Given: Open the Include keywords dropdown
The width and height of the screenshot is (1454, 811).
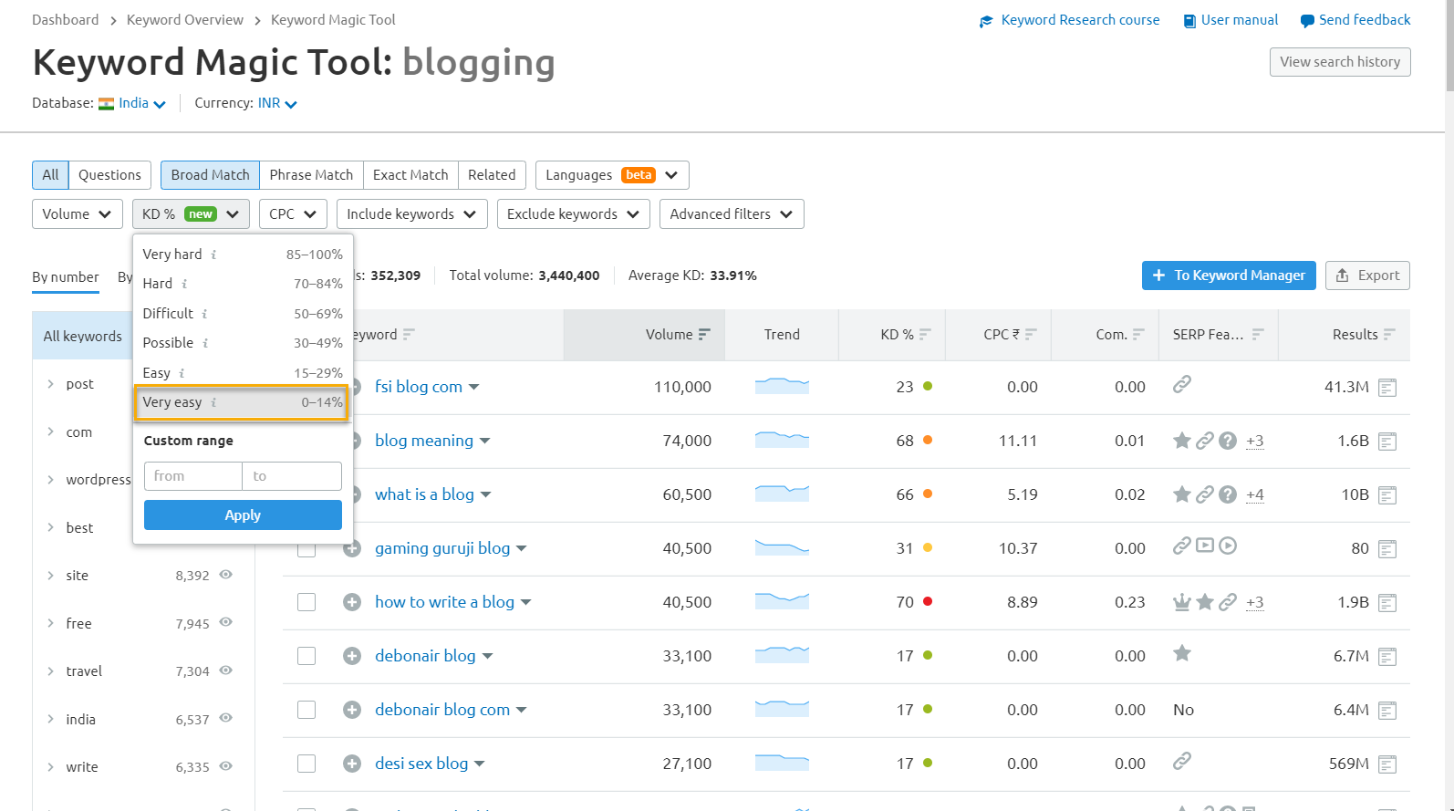Looking at the screenshot, I should coord(412,214).
